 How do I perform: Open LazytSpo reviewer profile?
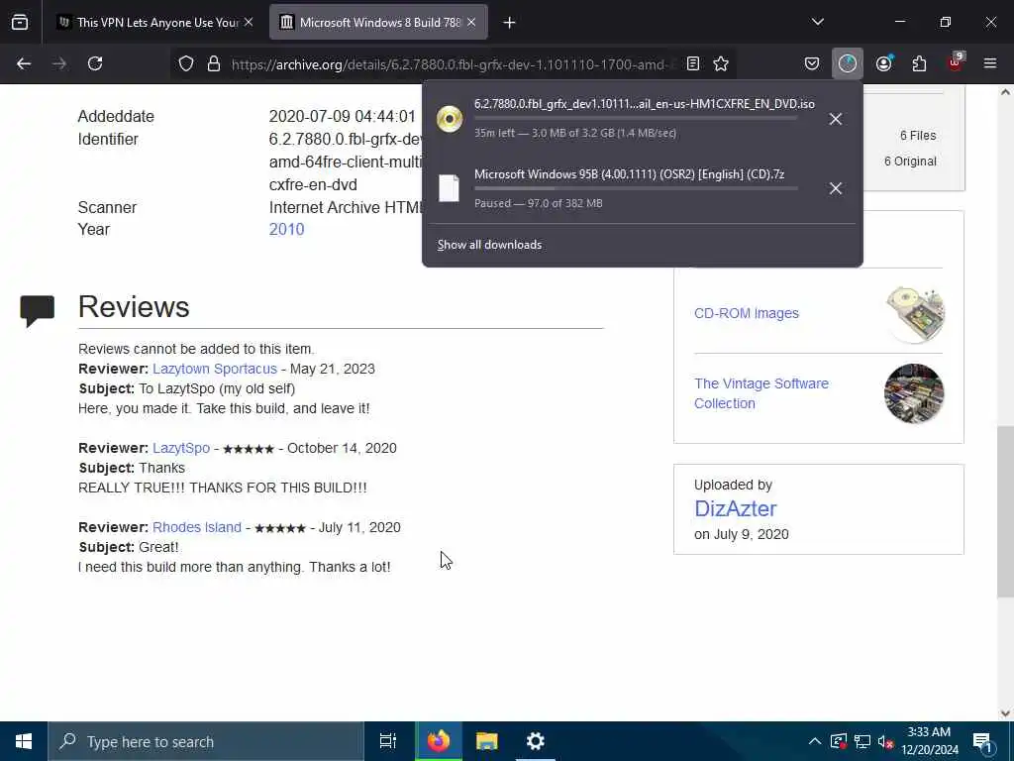coord(181,448)
